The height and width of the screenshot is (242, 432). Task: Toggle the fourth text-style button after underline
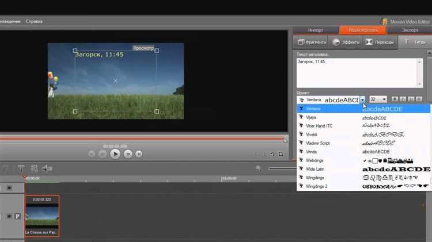[419, 99]
